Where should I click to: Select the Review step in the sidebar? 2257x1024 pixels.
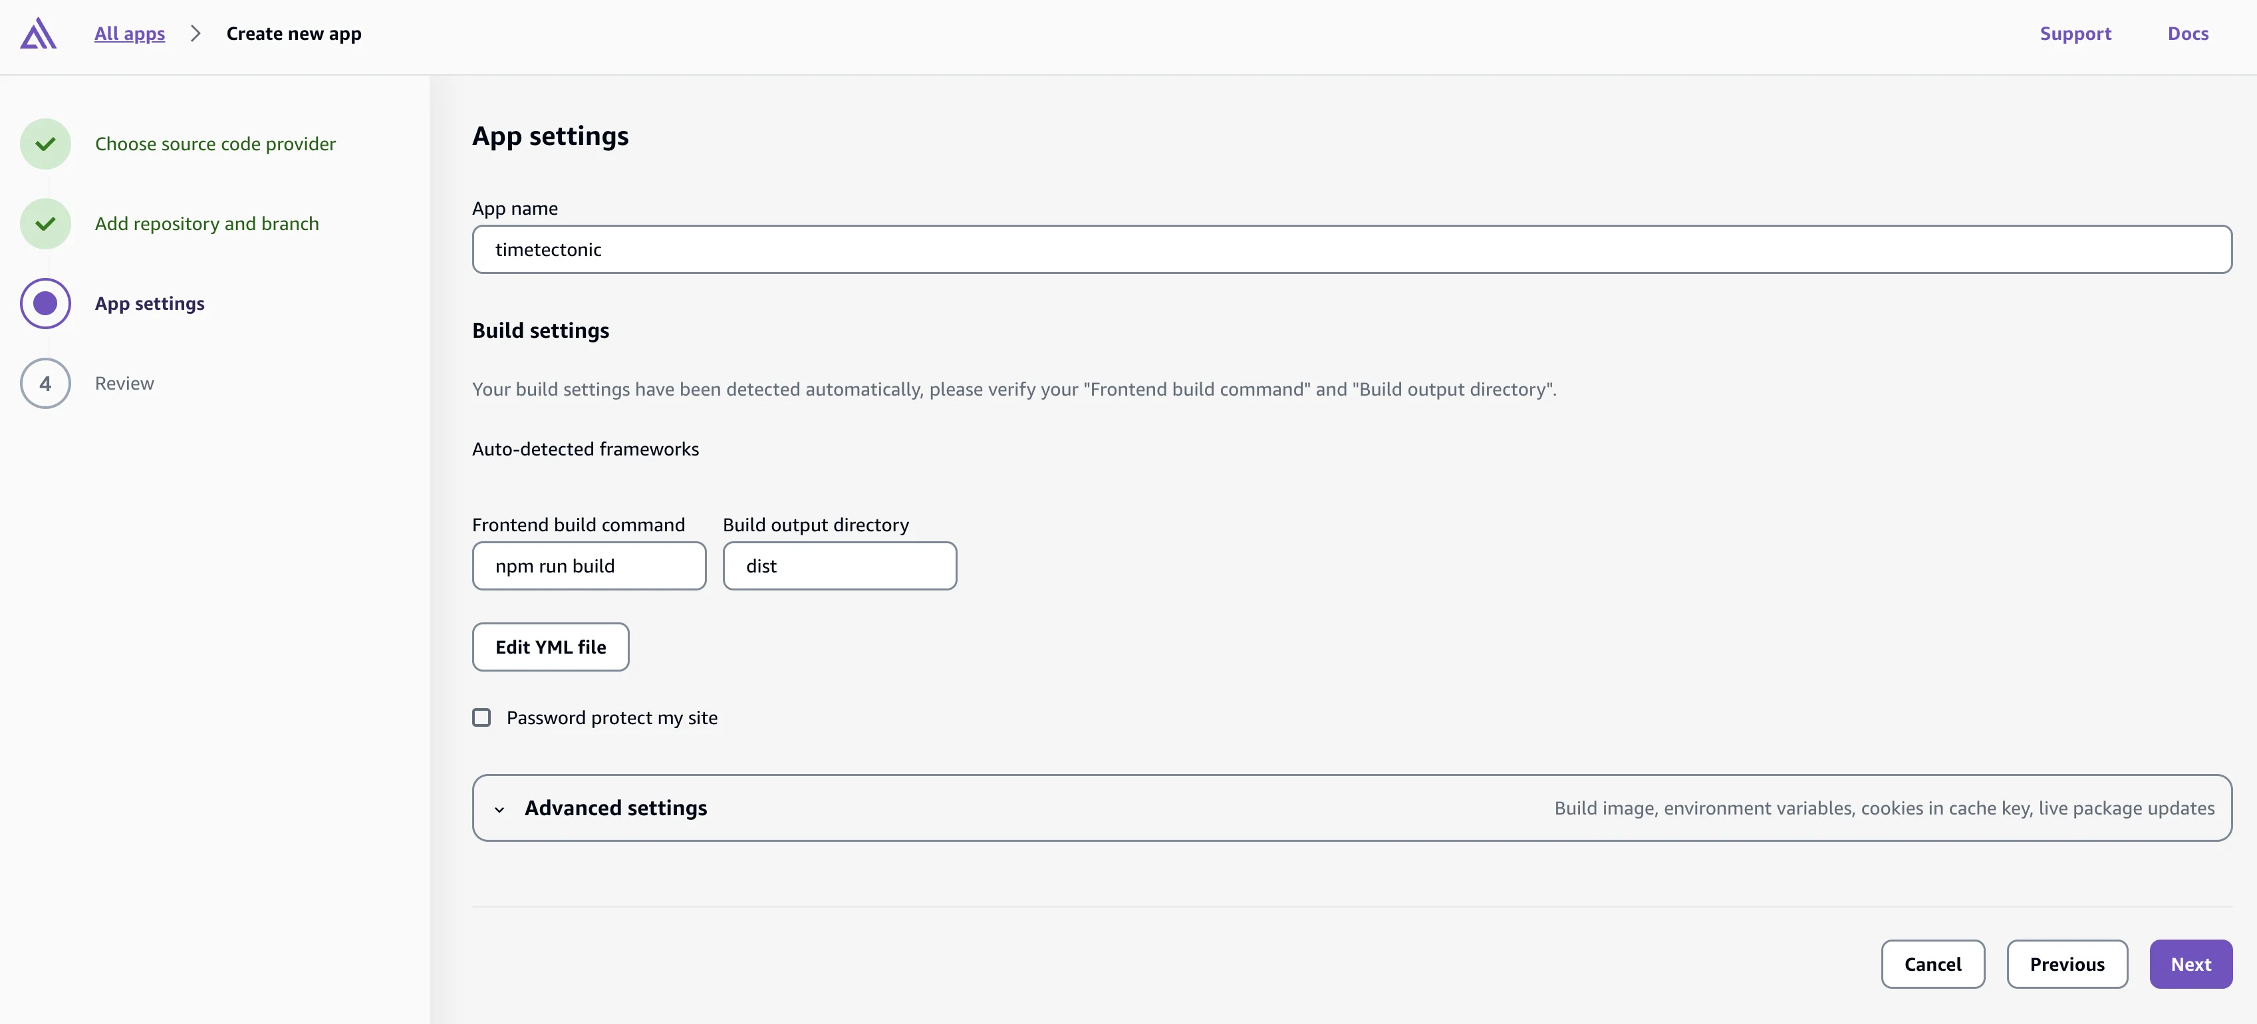pyautogui.click(x=124, y=383)
